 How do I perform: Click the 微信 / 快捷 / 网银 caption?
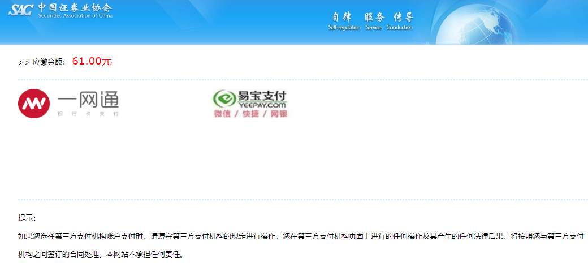pyautogui.click(x=250, y=114)
